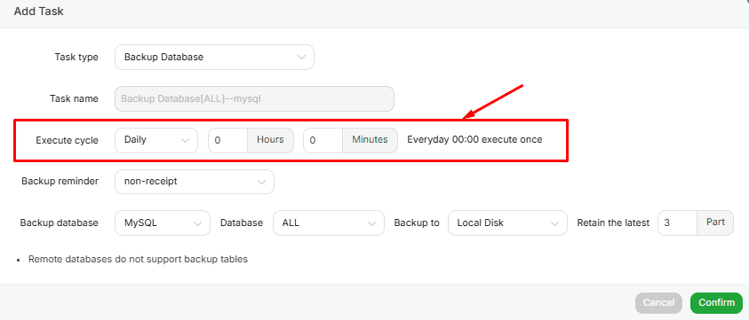Click the 'Backup database' label
This screenshot has height=320, width=749.
click(x=60, y=222)
